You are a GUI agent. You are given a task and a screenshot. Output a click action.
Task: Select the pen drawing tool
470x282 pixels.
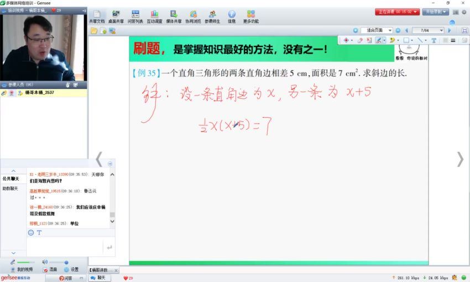click(x=379, y=40)
